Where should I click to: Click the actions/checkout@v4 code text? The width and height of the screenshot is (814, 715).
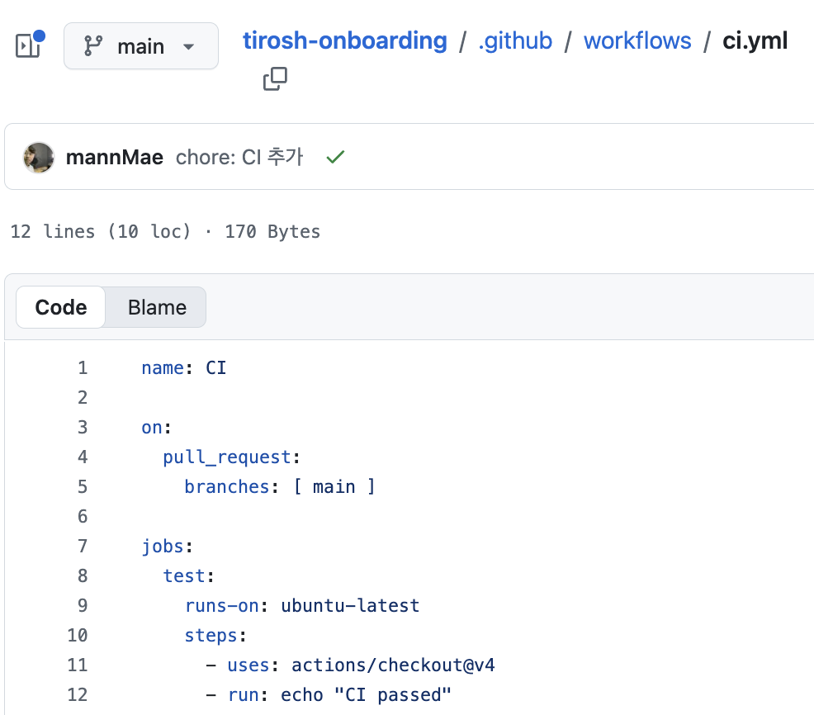coord(393,665)
